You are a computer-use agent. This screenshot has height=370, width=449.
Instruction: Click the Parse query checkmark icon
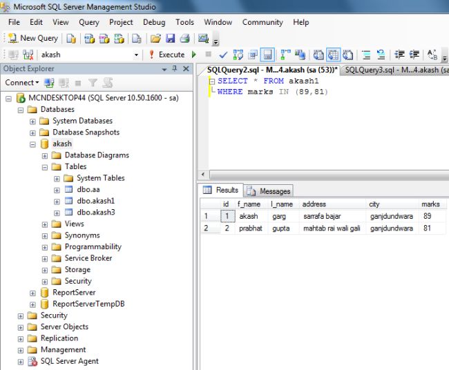pyautogui.click(x=223, y=55)
